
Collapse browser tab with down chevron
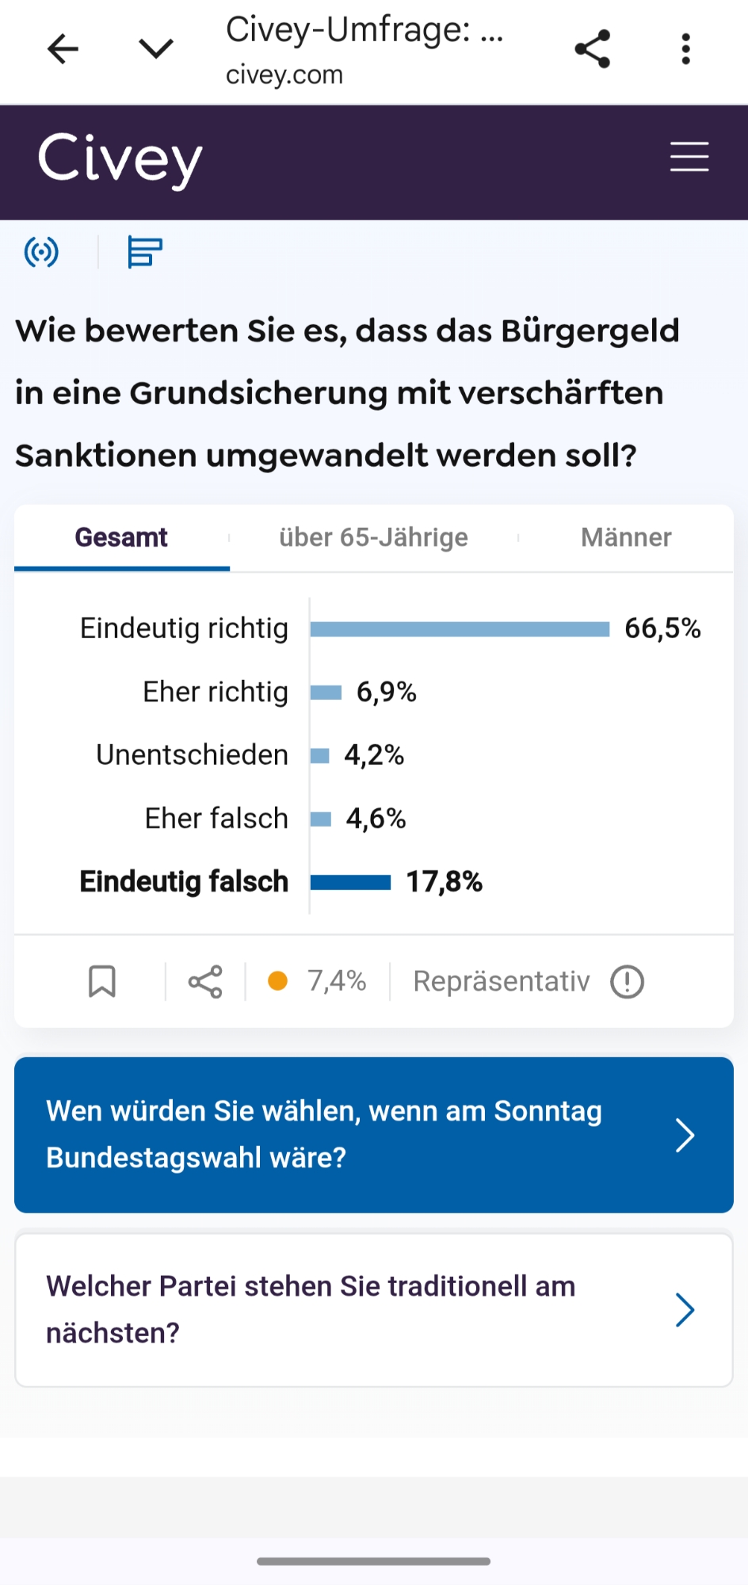tap(155, 49)
